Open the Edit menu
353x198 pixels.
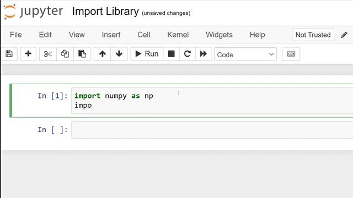45,35
